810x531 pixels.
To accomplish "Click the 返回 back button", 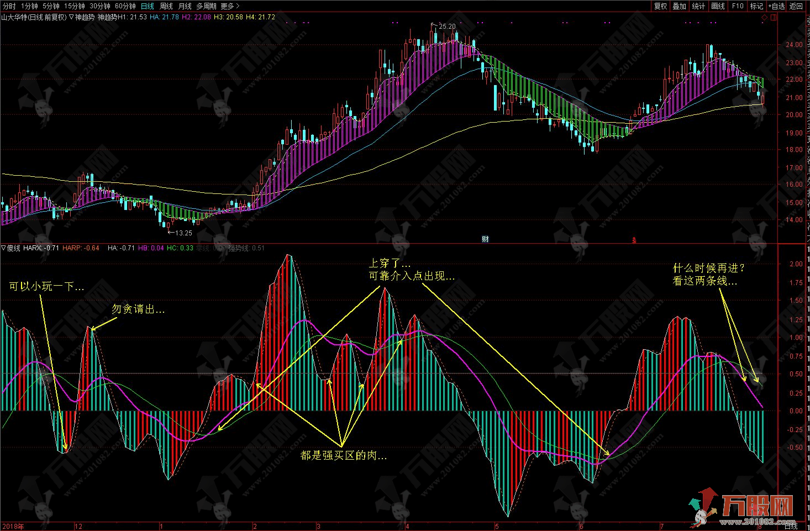I will (796, 6).
